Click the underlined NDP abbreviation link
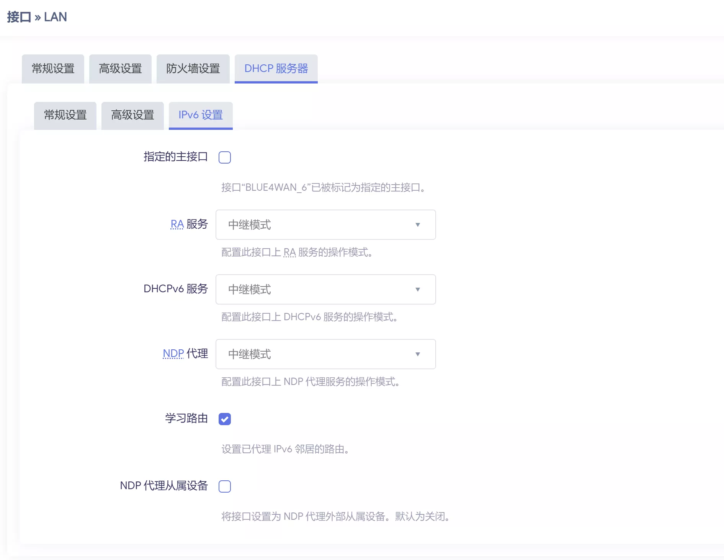The image size is (724, 560). click(x=173, y=354)
